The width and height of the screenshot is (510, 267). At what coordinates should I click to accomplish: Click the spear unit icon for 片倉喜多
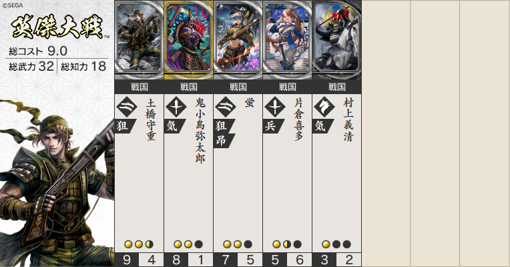click(x=275, y=107)
